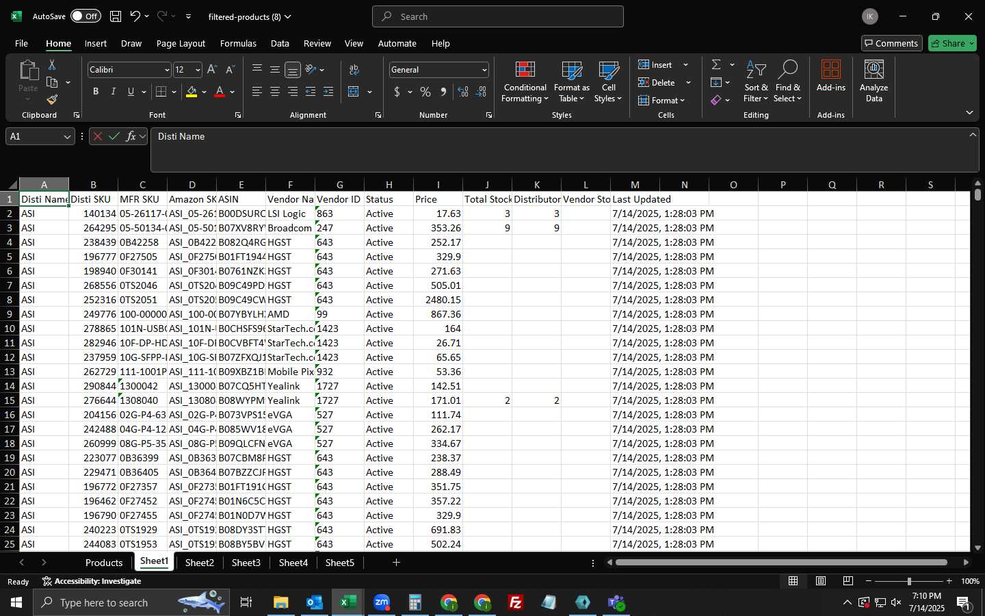The width and height of the screenshot is (985, 616).
Task: Click in the Search box
Action: click(x=498, y=16)
